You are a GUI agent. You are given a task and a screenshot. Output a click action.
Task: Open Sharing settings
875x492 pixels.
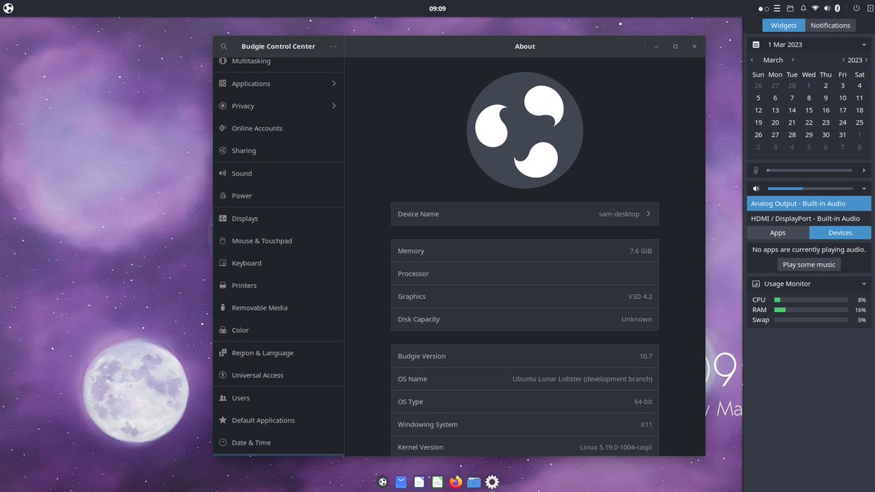tap(279, 151)
